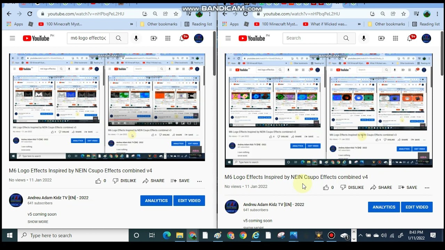Click the left window's vertical scrollbar
This screenshot has width=445, height=250.
click(x=215, y=53)
